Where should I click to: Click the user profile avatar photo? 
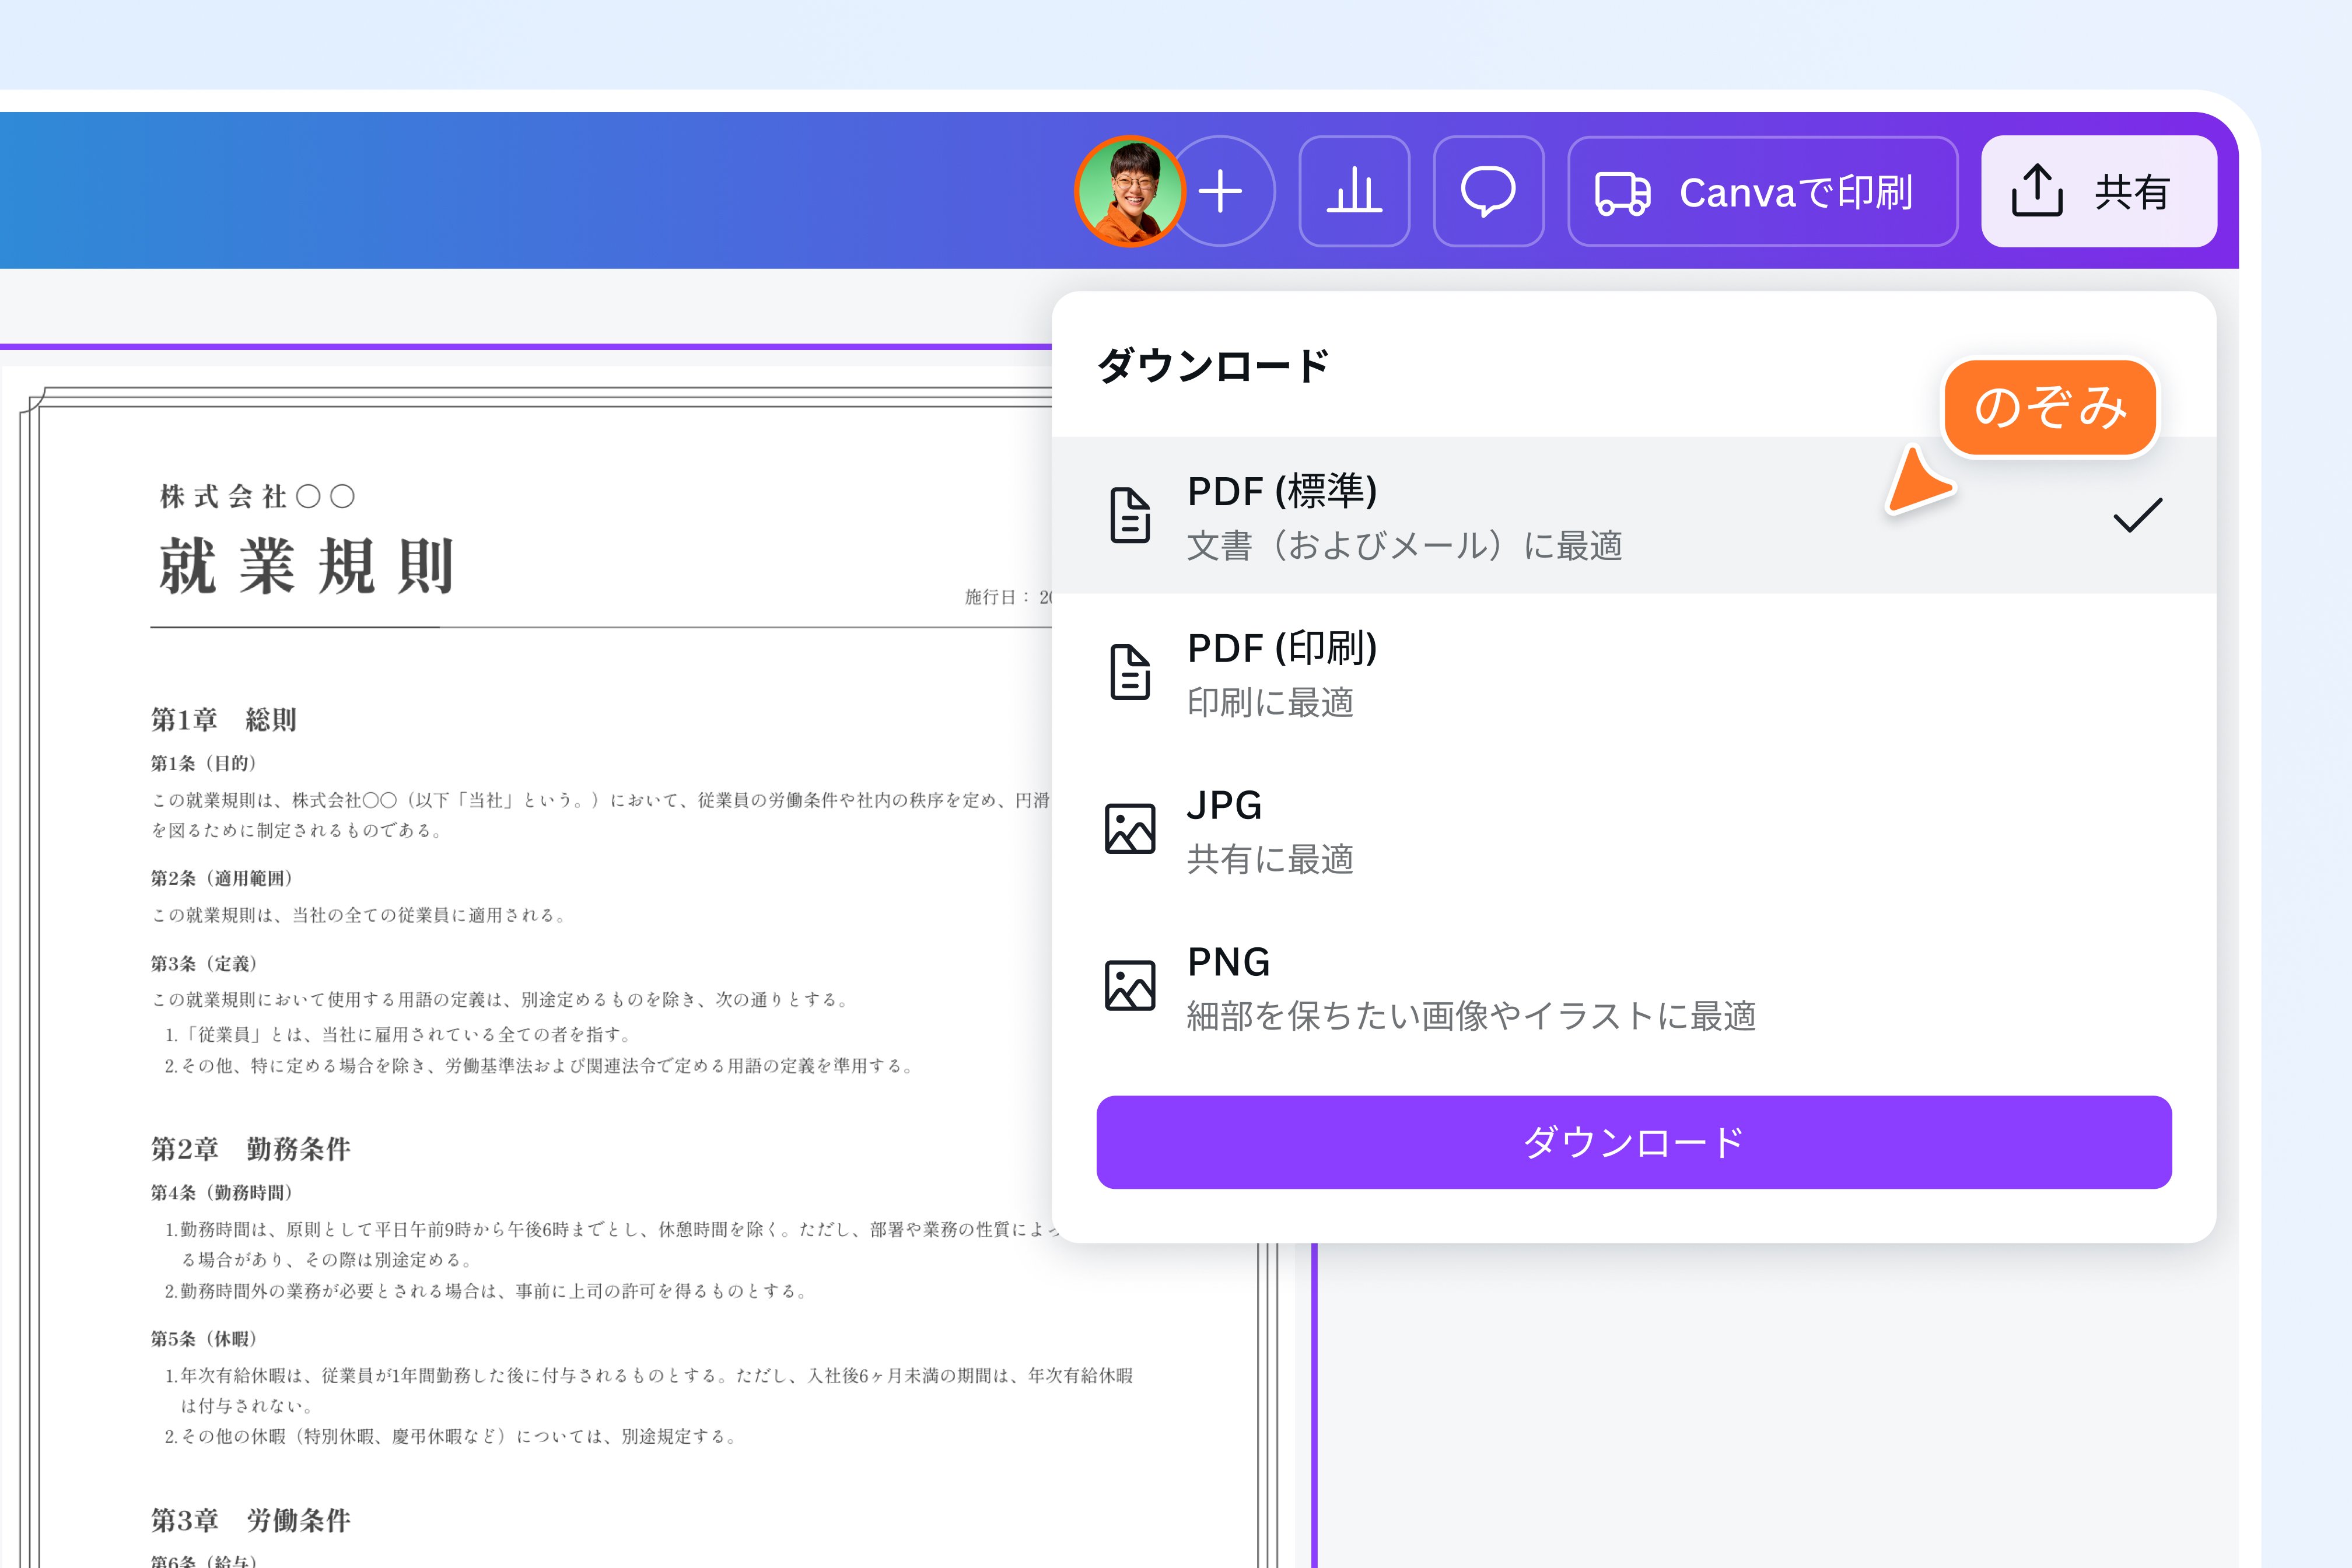coord(1130,191)
